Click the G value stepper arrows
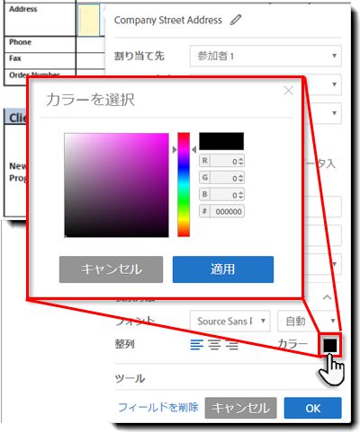This screenshot has width=360, height=432. click(x=241, y=178)
